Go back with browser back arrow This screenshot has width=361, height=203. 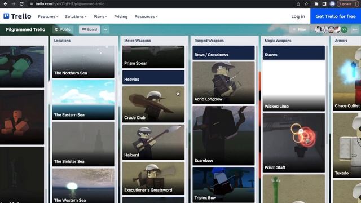pyautogui.click(x=5, y=4)
